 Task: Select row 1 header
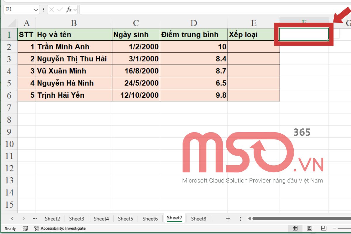coord(9,35)
